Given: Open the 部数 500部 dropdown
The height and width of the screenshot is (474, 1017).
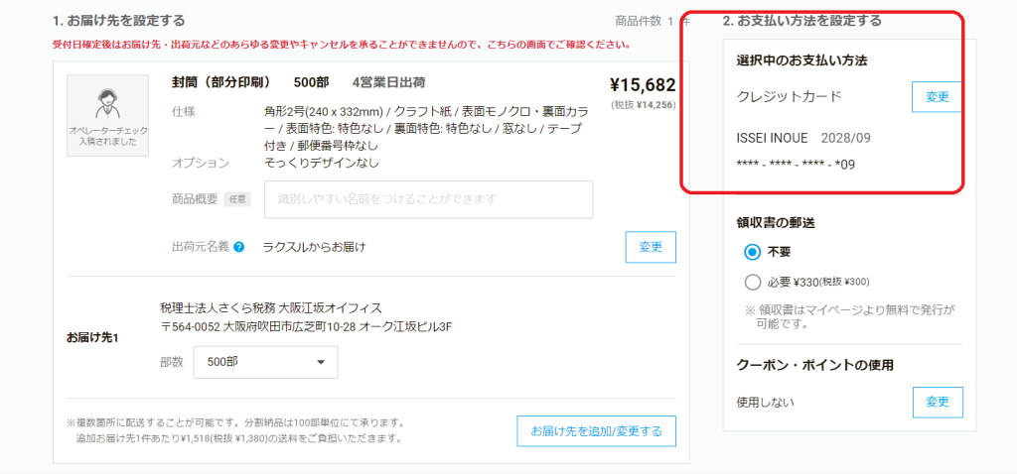Looking at the screenshot, I should [x=265, y=362].
